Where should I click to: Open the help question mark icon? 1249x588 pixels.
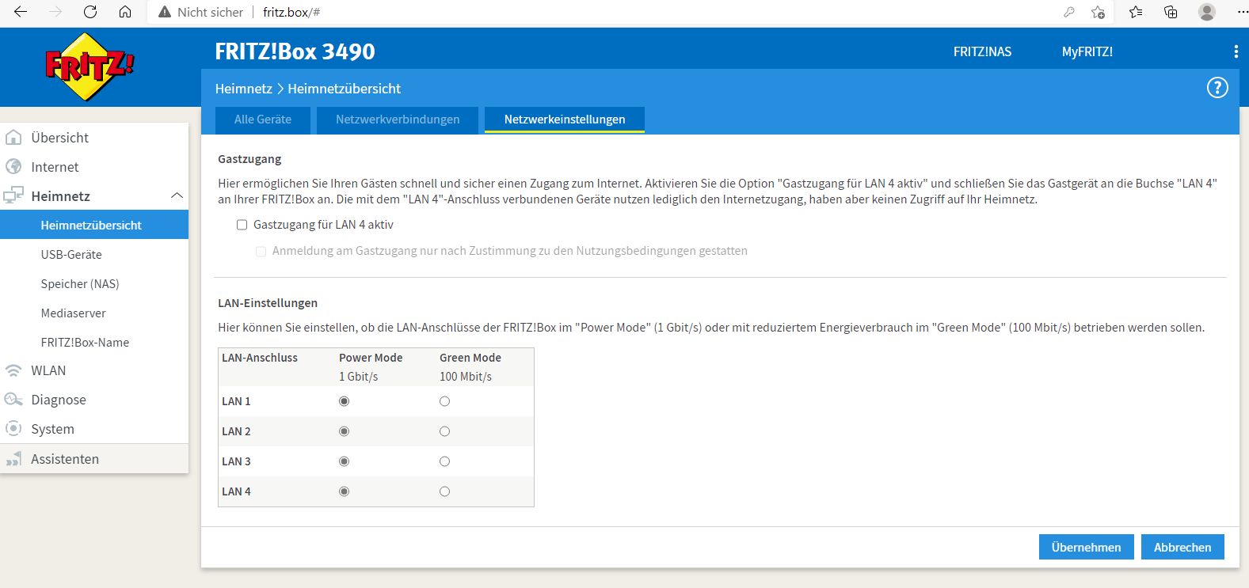pos(1217,88)
